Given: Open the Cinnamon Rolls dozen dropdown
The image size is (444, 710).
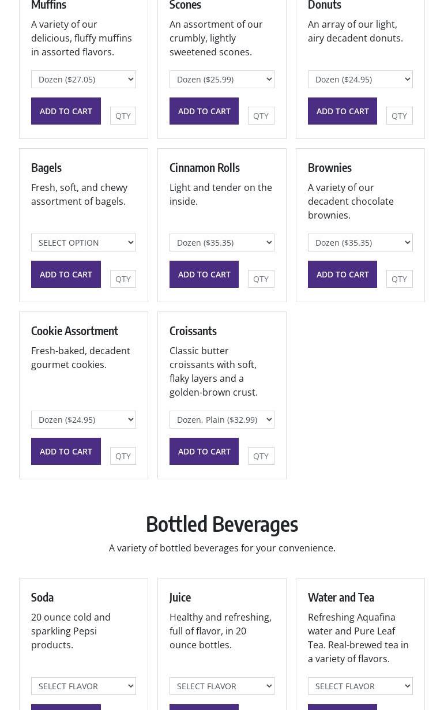Looking at the screenshot, I should pyautogui.click(x=221, y=242).
